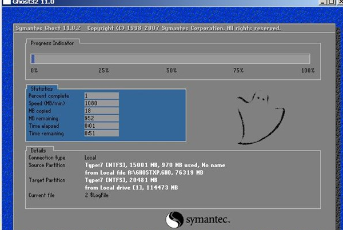Click the 'Time elapsed' label

tap(44, 126)
